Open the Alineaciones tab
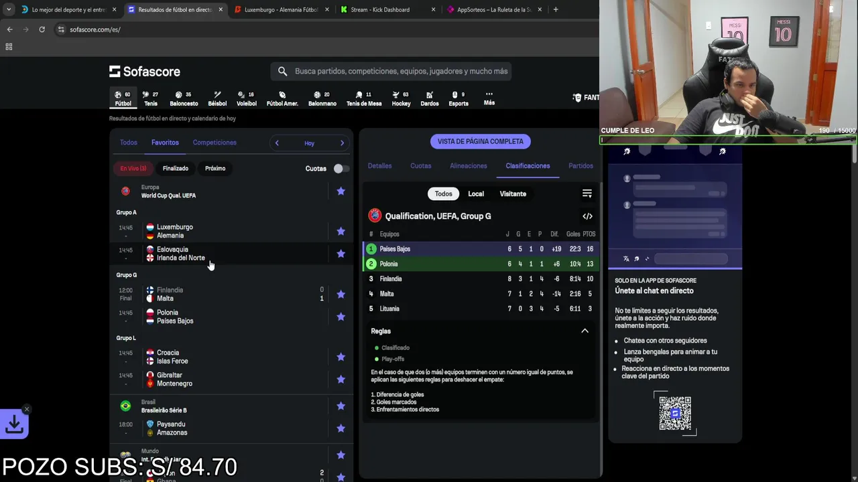The width and height of the screenshot is (858, 482). coord(469,166)
